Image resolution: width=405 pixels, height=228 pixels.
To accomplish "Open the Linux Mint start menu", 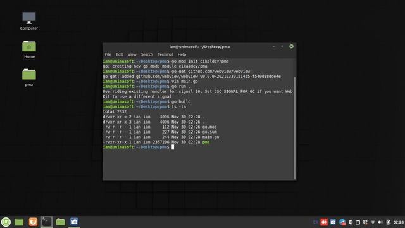I will click(6, 222).
